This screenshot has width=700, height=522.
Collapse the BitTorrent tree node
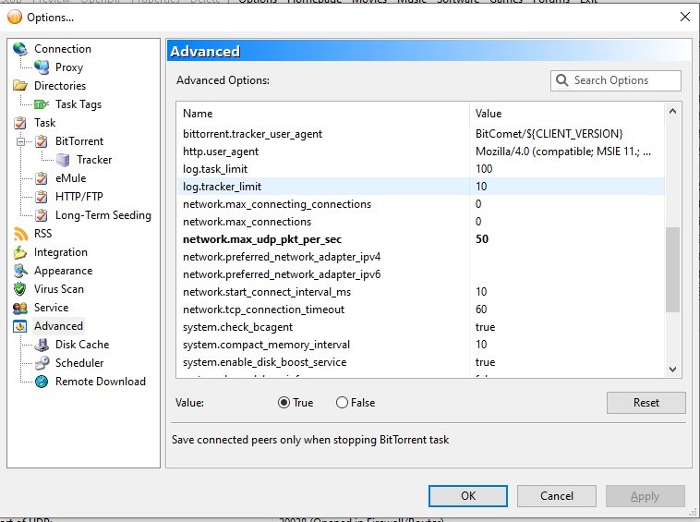[20, 142]
